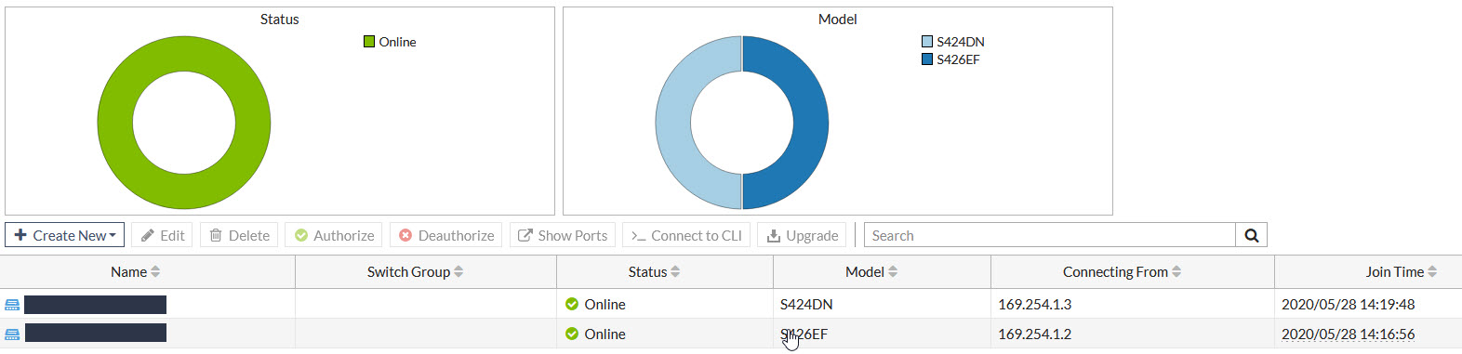Click the Edit button
Image resolution: width=1462 pixels, height=354 pixels.
(x=162, y=235)
